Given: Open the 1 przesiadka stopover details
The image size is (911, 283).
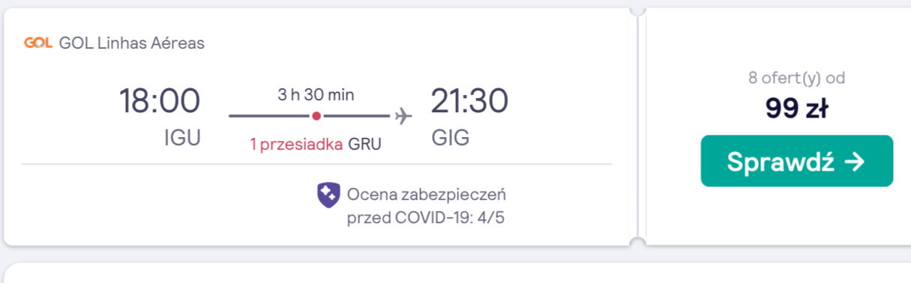Looking at the screenshot, I should [x=297, y=144].
